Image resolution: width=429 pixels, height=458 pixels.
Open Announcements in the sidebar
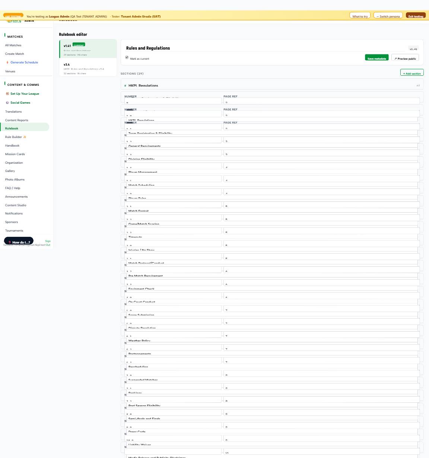[16, 197]
